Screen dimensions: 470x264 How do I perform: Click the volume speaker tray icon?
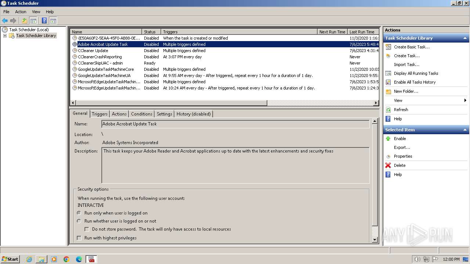(x=417, y=259)
